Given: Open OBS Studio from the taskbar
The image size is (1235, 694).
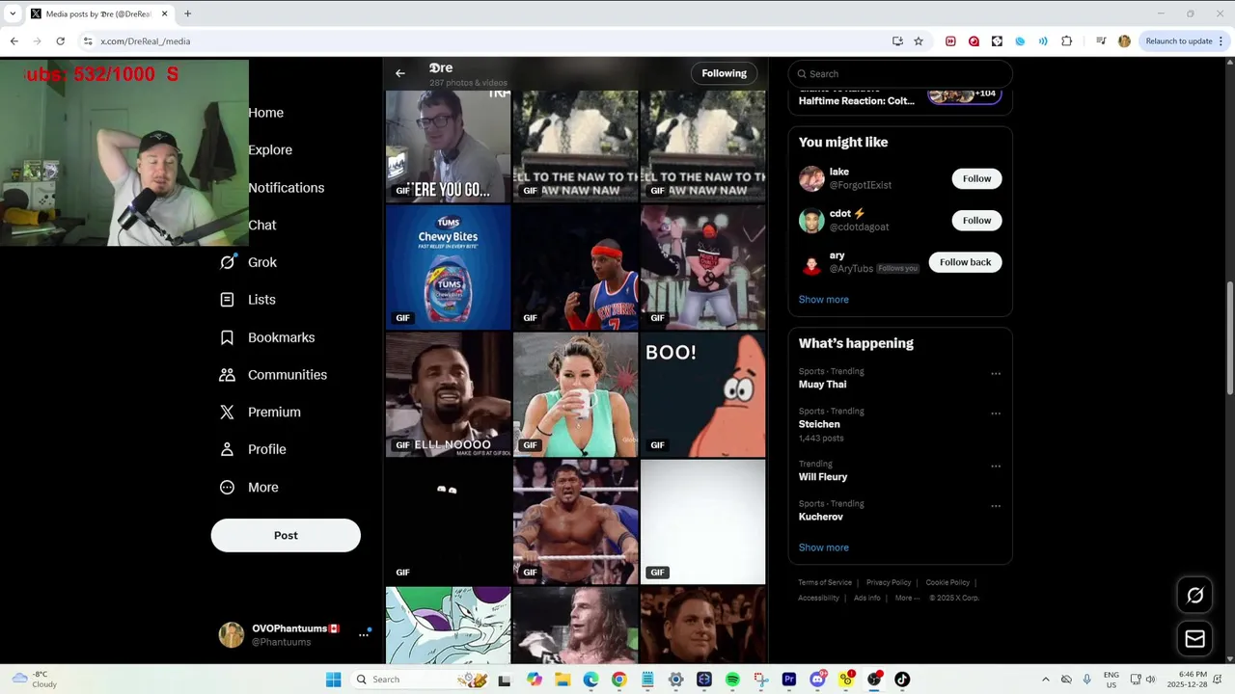Looking at the screenshot, I should [x=874, y=680].
